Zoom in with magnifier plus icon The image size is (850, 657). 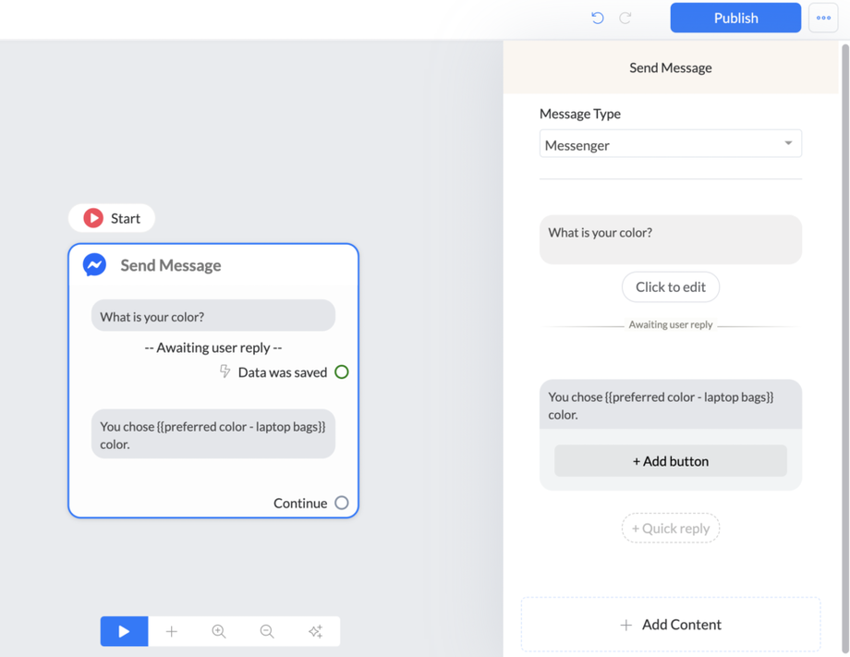pyautogui.click(x=219, y=631)
